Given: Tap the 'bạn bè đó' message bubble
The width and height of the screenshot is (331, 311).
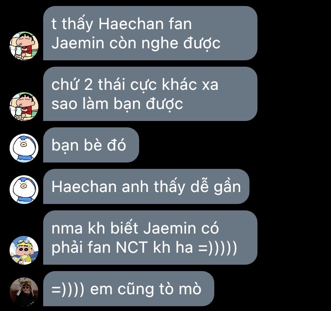Looking at the screenshot, I should 91,145.
